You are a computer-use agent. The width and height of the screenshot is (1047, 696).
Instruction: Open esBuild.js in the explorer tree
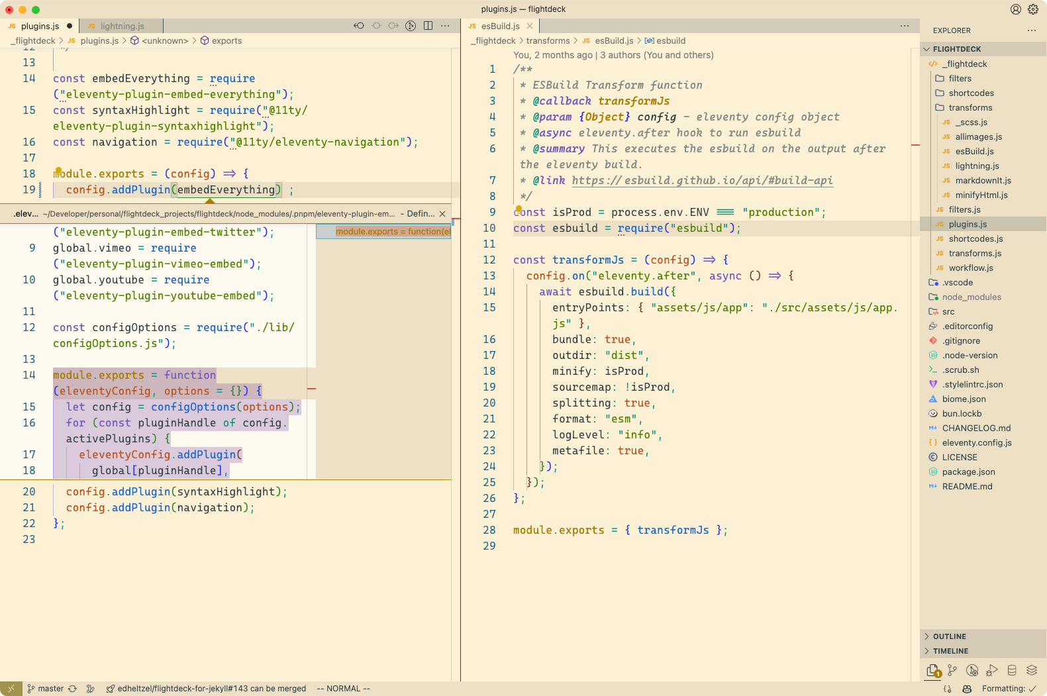[x=983, y=151]
